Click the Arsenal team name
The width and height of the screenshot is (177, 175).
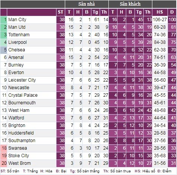point(16,57)
